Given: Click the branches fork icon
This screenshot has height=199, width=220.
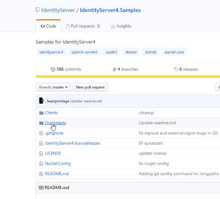Looking at the screenshot, I should pyautogui.click(x=114, y=69).
